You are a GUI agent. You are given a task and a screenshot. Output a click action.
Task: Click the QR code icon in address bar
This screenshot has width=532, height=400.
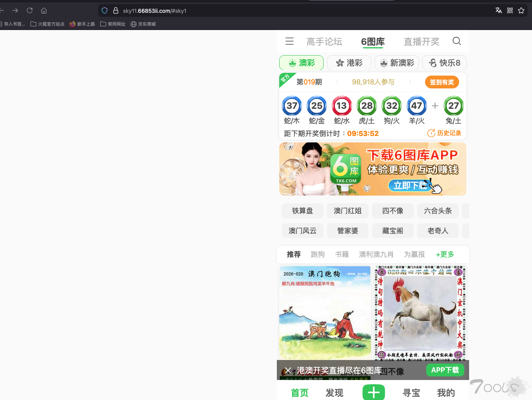(510, 11)
